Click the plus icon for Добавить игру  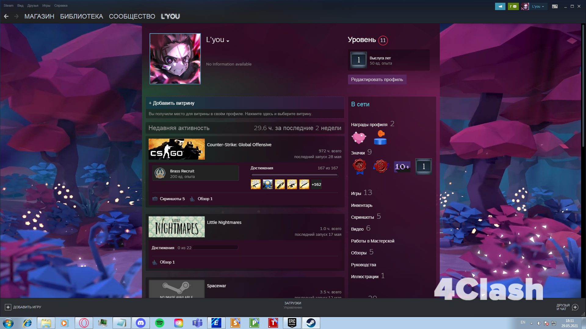8,307
